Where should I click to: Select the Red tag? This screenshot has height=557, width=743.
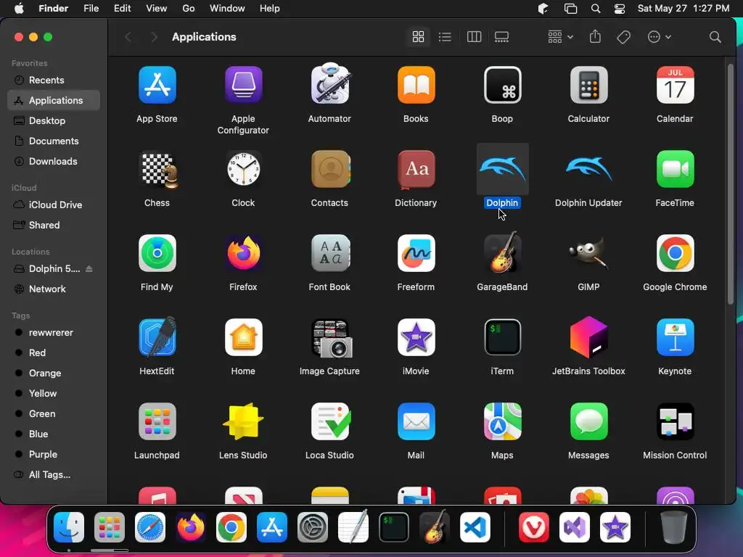54,353
